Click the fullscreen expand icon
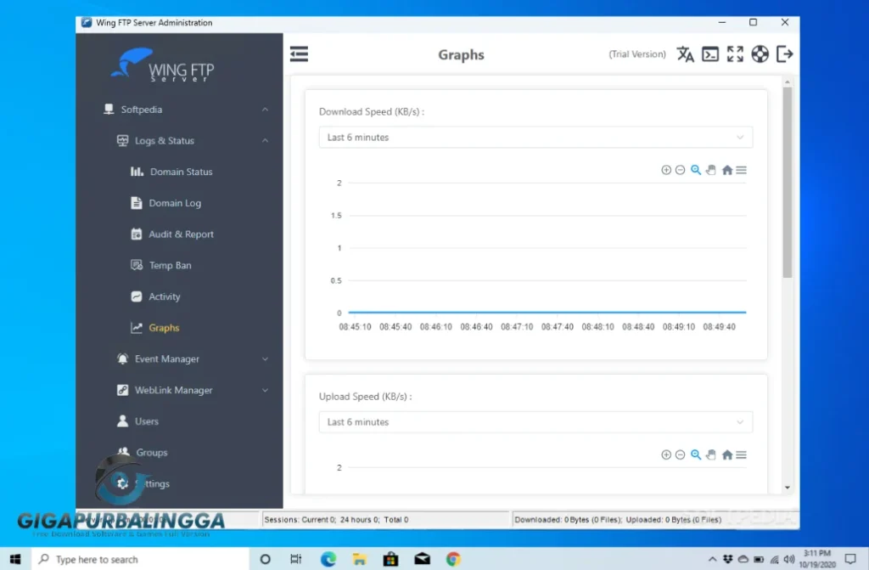The image size is (869, 570). tap(735, 54)
